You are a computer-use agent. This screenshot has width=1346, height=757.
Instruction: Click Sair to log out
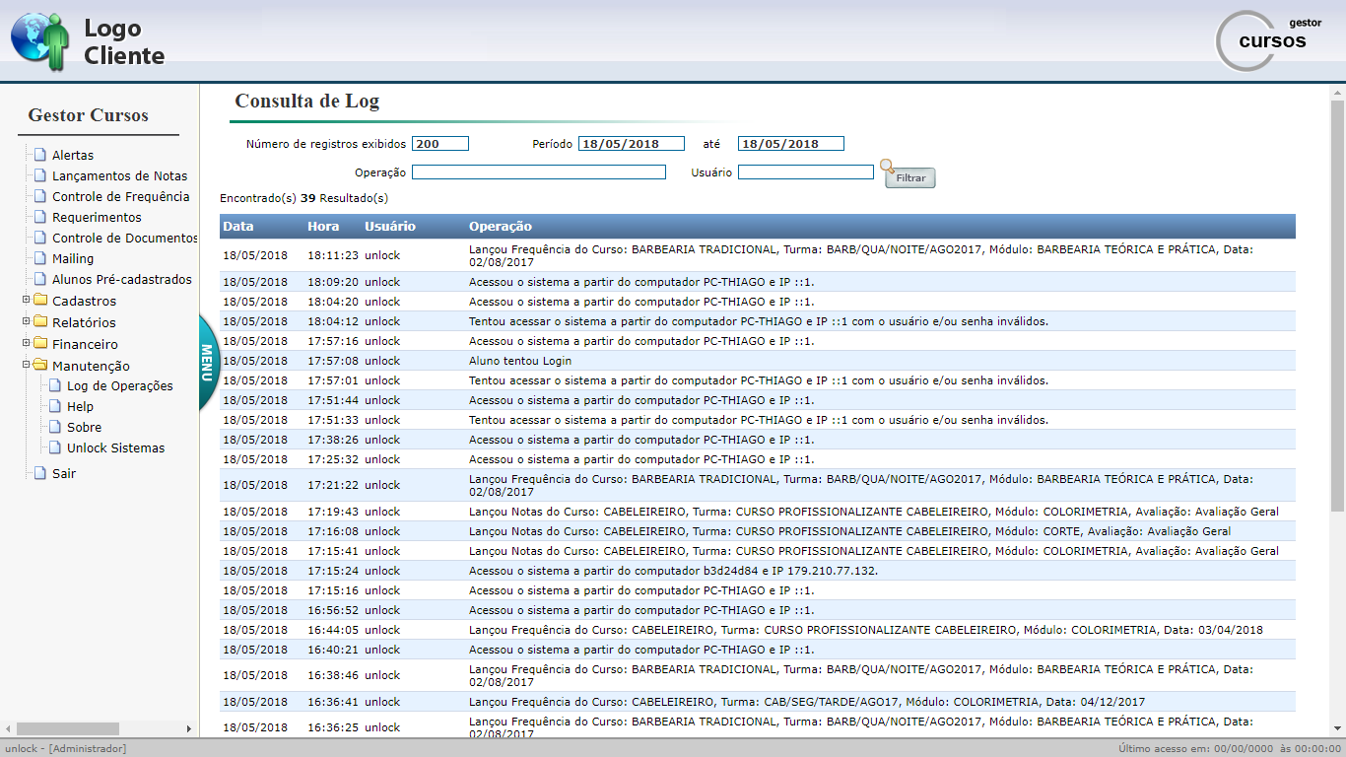(x=64, y=474)
